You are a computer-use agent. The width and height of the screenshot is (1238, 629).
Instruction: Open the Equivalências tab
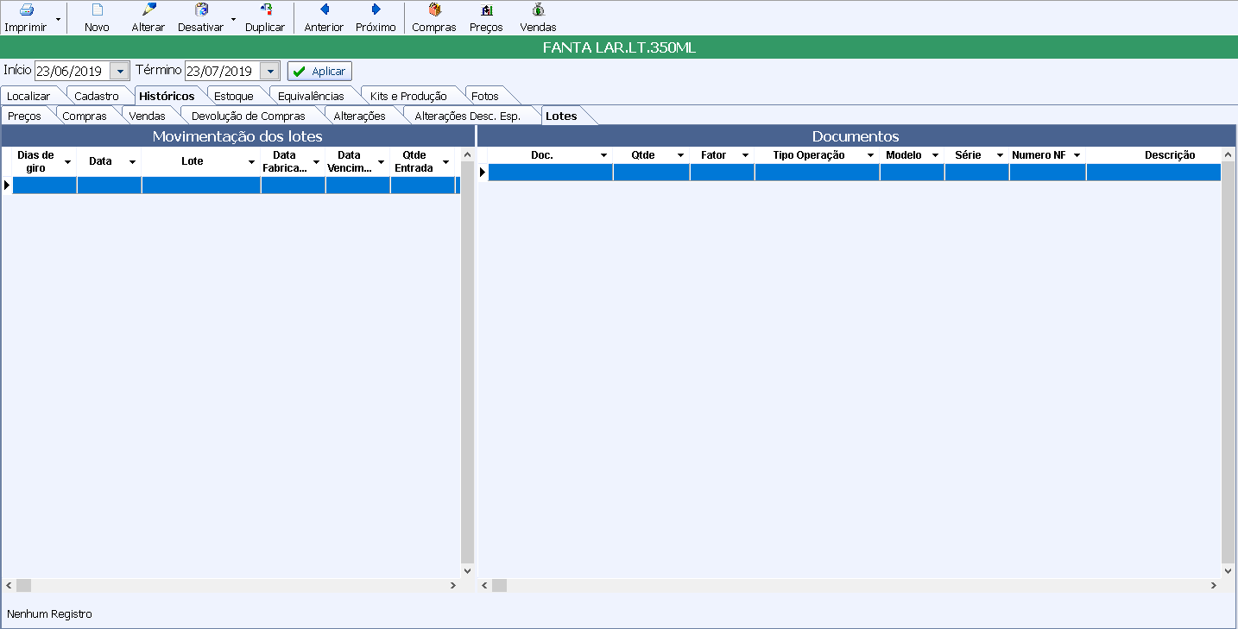coord(311,96)
